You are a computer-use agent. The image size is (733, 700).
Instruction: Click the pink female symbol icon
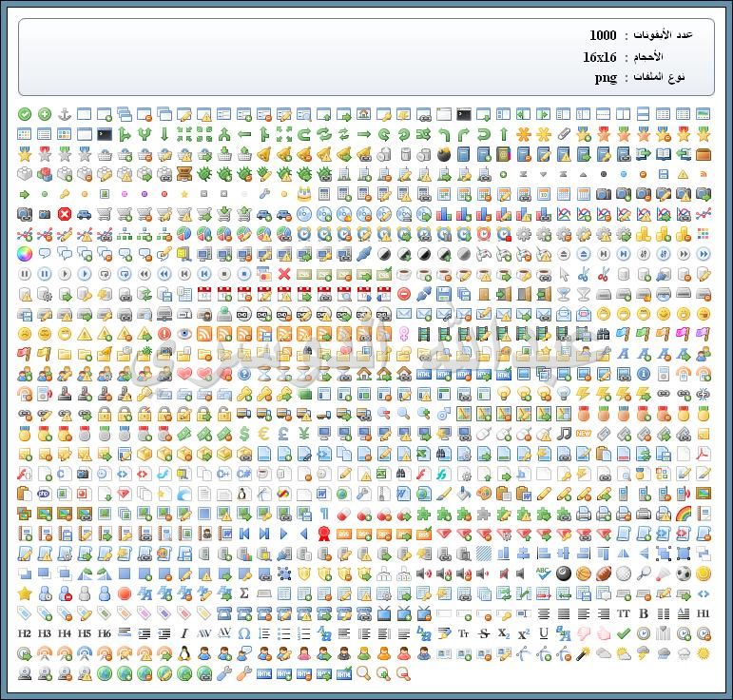403,334
